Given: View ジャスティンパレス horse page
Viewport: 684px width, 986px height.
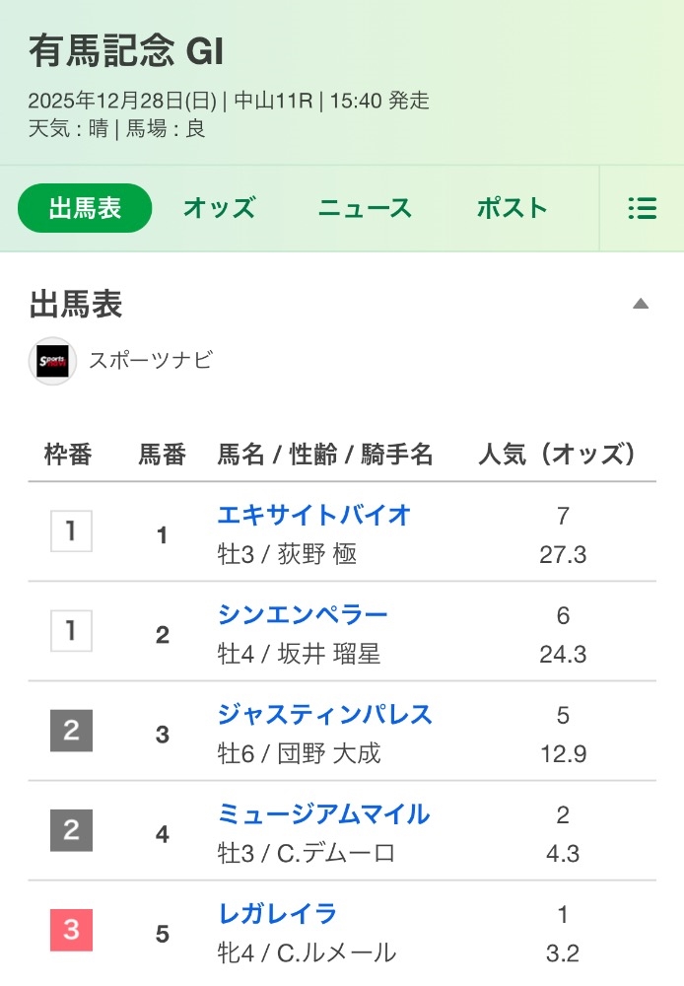Looking at the screenshot, I should click(x=324, y=714).
